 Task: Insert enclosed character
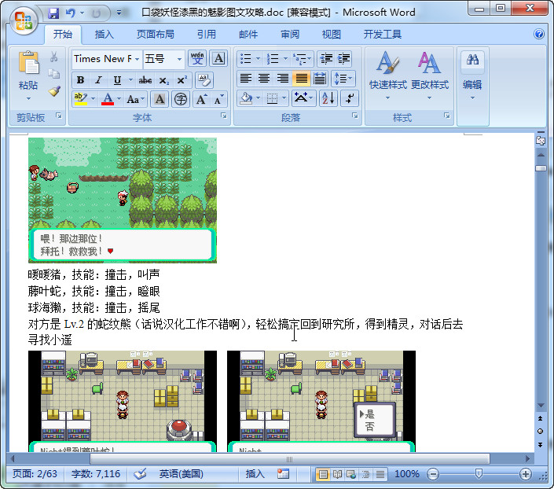[181, 99]
